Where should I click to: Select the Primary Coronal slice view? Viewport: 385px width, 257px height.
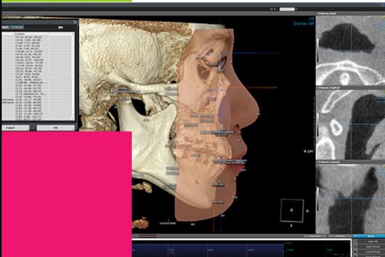350,199
